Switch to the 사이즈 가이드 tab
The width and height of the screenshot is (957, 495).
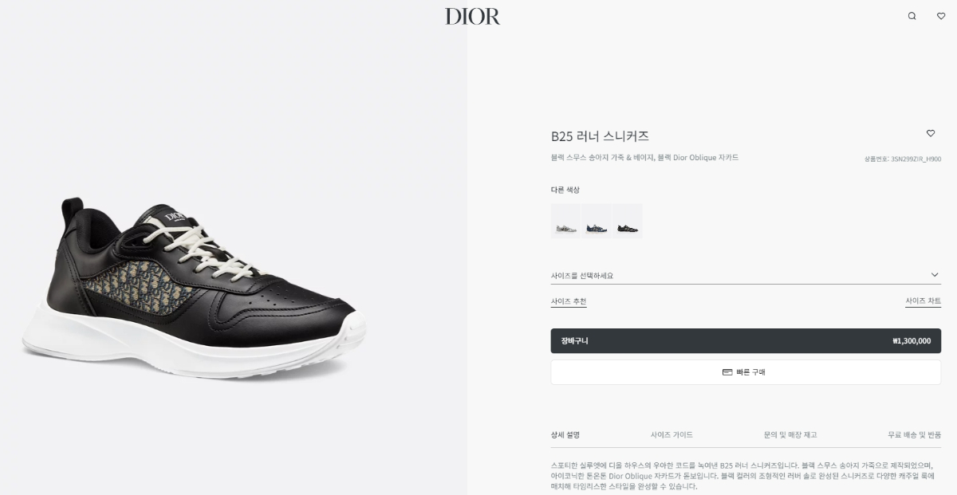(671, 435)
